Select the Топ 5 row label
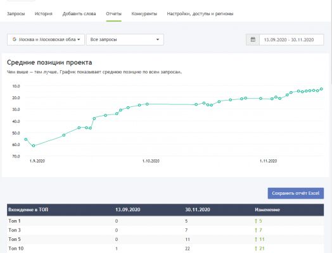Viewport: 332px width, 253px height. click(15, 239)
